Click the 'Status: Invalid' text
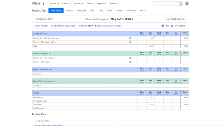Screen dimensions: 224x126 coord(41,26)
